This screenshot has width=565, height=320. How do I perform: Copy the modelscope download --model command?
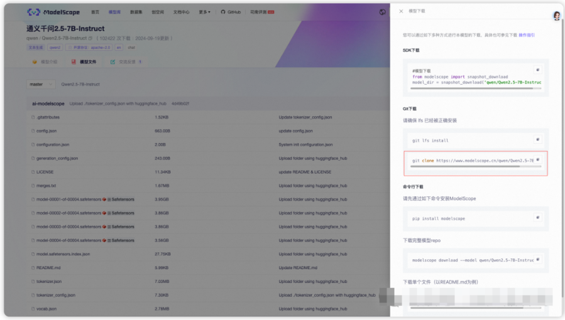(537, 260)
